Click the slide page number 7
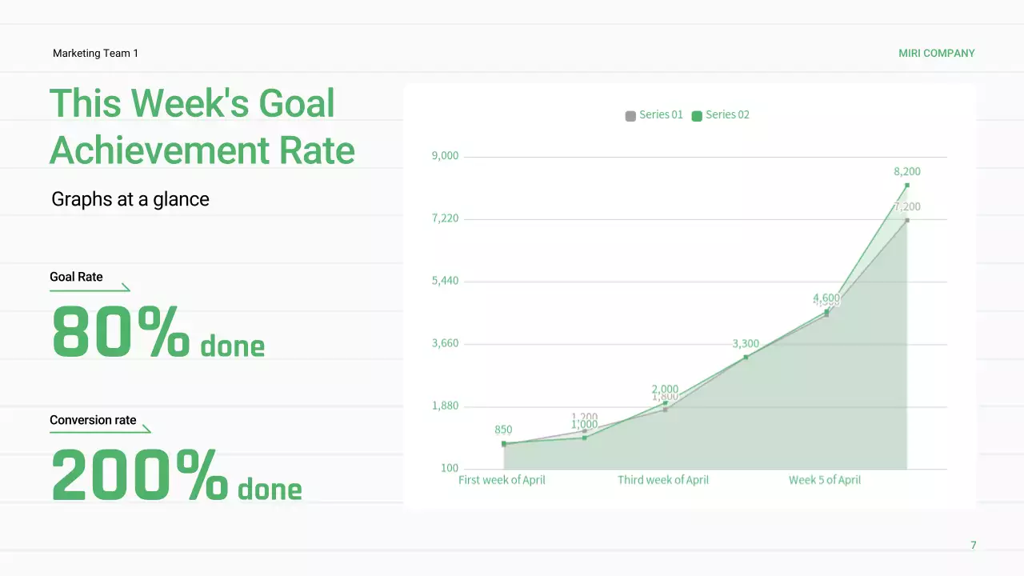 point(974,546)
